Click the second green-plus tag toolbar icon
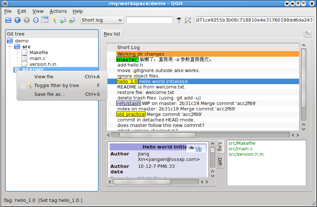Image resolution: width=317 pixels, height=207 pixels. (x=72, y=20)
